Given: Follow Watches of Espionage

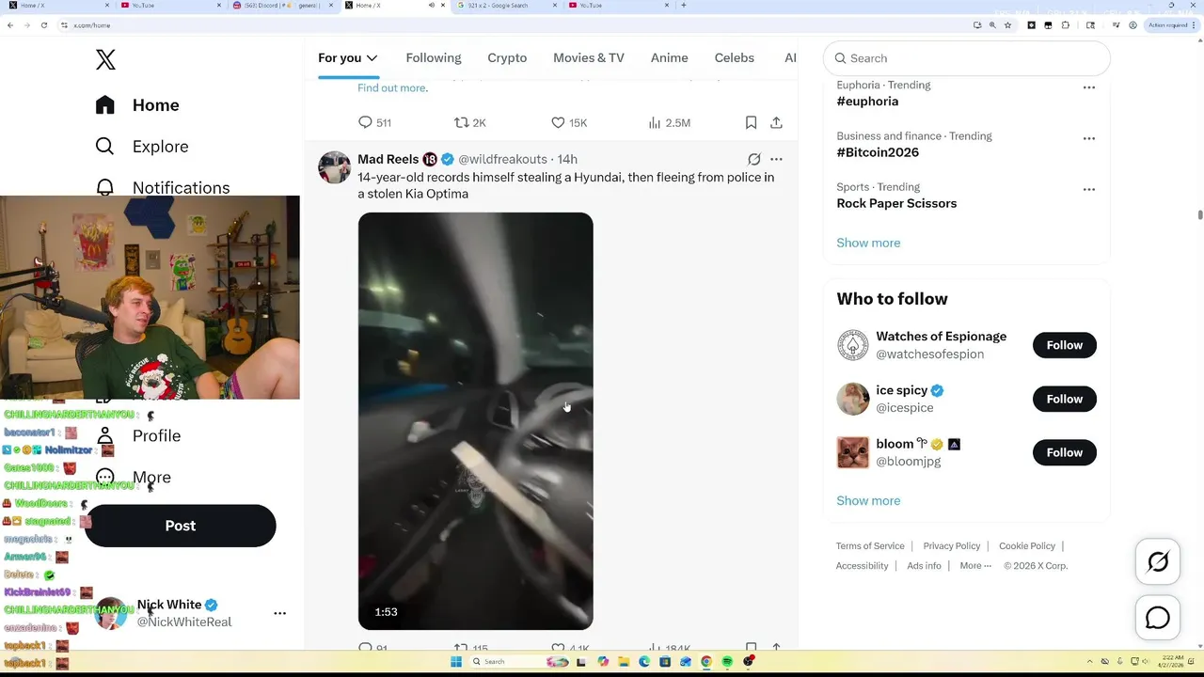Looking at the screenshot, I should tap(1065, 345).
